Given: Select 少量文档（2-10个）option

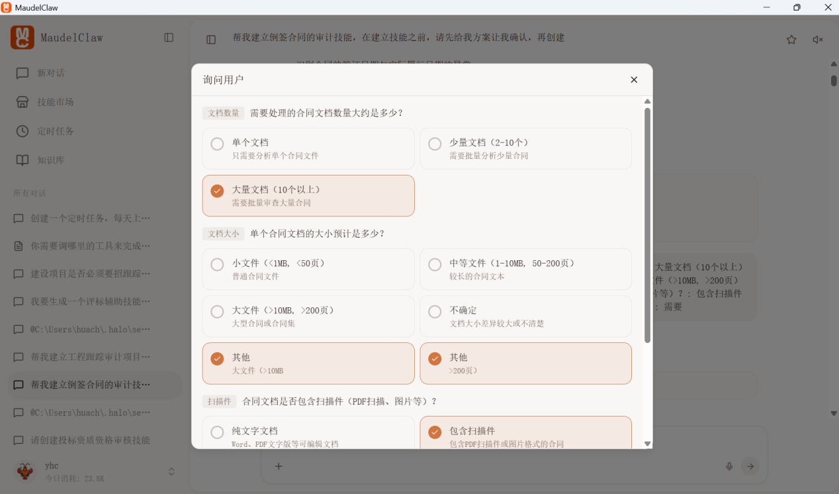Looking at the screenshot, I should coord(435,144).
